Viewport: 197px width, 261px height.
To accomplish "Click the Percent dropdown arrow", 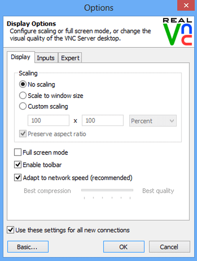I will point(172,121).
